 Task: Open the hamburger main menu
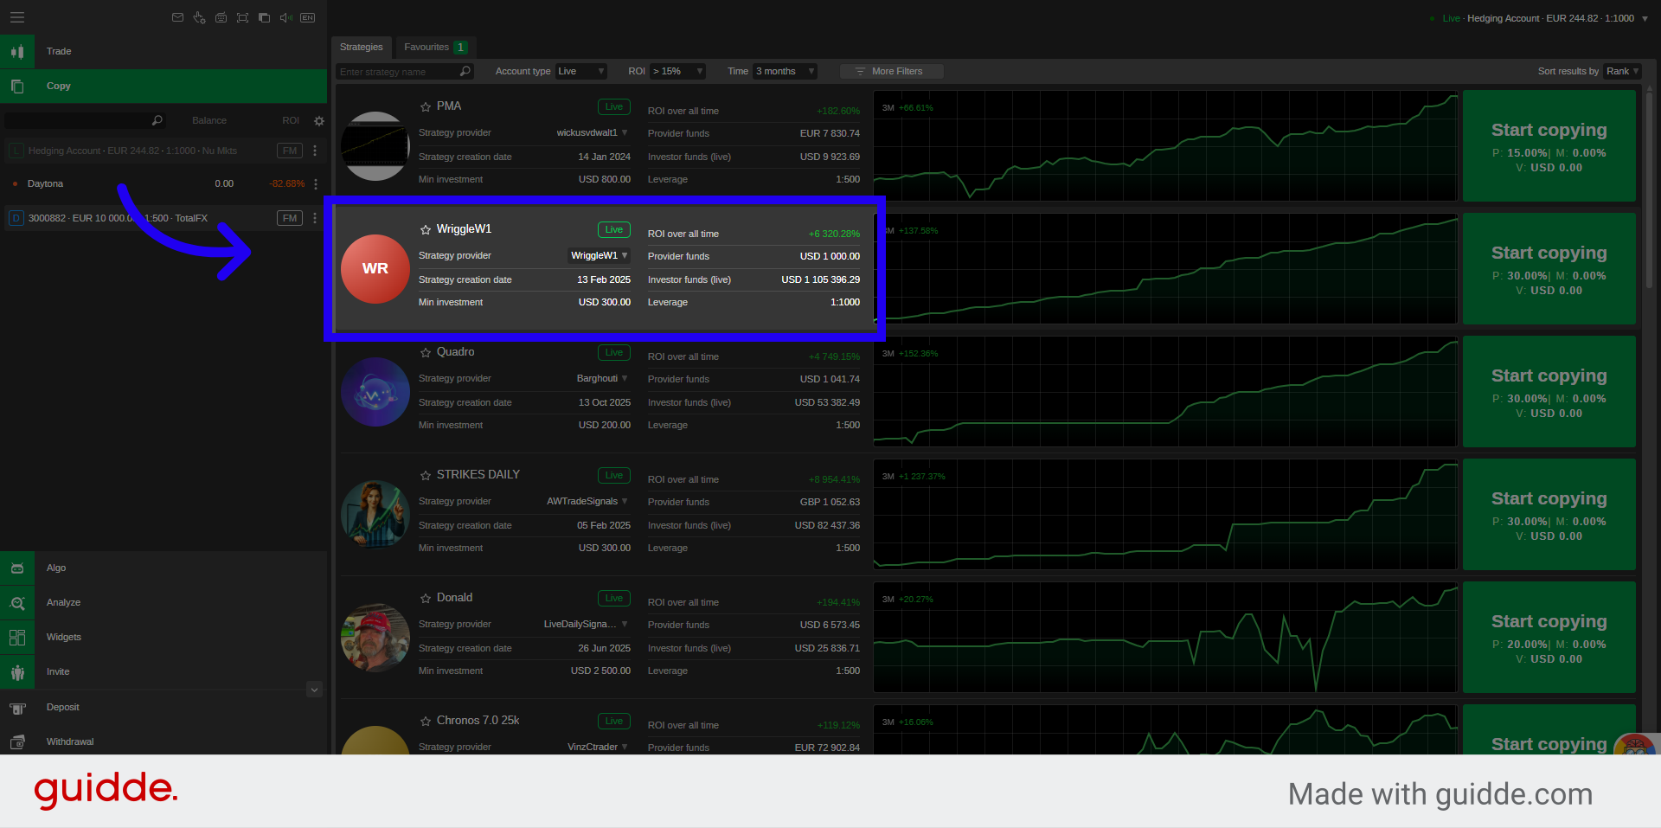pos(17,17)
